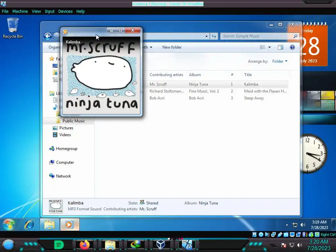
Task: Open VirtualBox Input menu
Action: click(50, 11)
